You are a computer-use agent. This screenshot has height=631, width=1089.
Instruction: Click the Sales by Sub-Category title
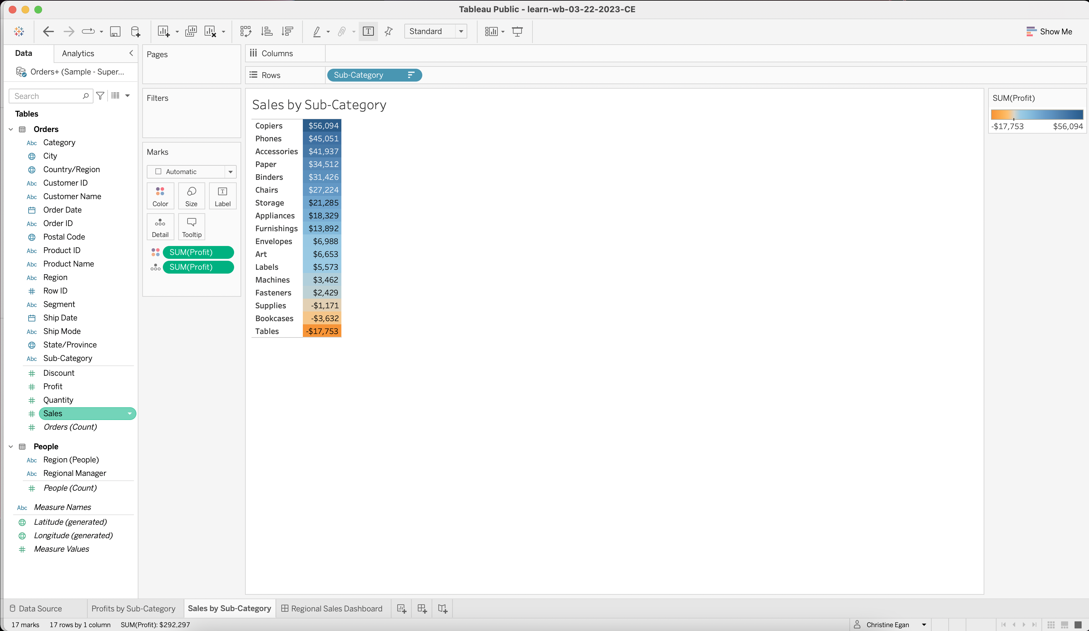pos(319,105)
